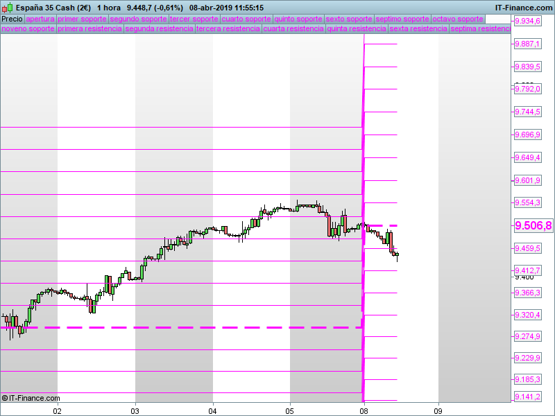Select the quinta resistencia label
The image size is (555, 416).
(357, 28)
